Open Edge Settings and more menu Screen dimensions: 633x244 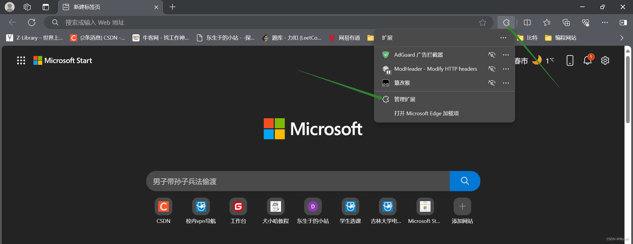[x=605, y=23]
